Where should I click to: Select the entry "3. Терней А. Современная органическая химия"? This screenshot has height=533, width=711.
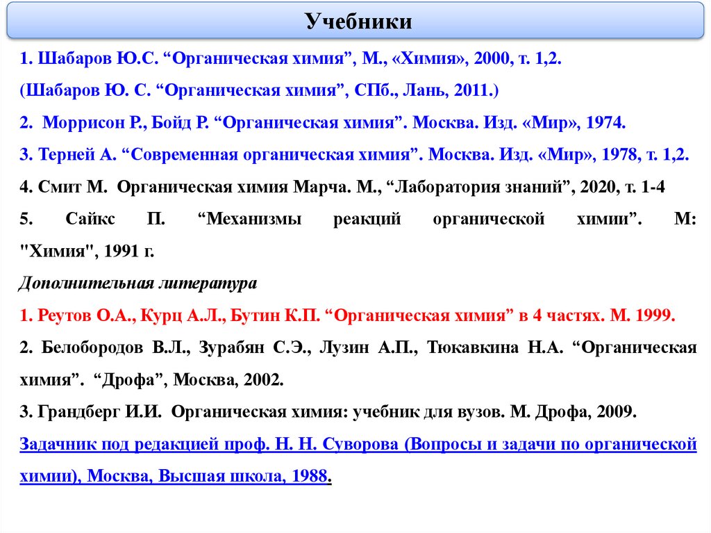click(x=354, y=154)
